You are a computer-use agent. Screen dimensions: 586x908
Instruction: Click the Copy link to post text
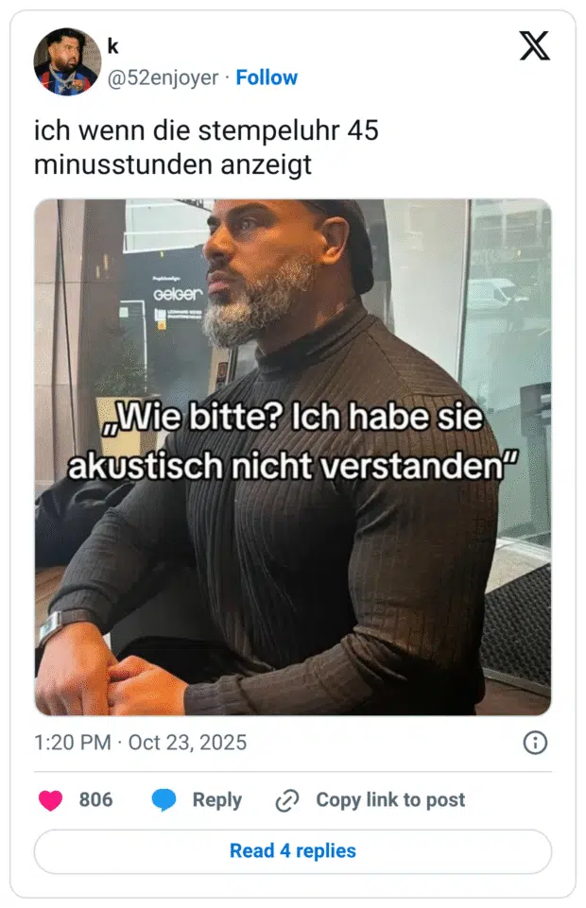390,799
